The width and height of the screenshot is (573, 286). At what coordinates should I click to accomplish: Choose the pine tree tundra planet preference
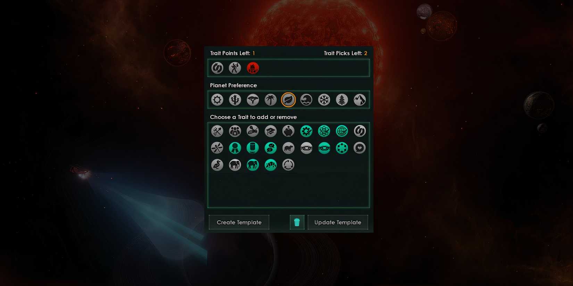(x=342, y=100)
